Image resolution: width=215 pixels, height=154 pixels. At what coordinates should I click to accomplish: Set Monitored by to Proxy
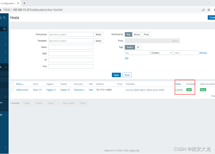[146, 34]
